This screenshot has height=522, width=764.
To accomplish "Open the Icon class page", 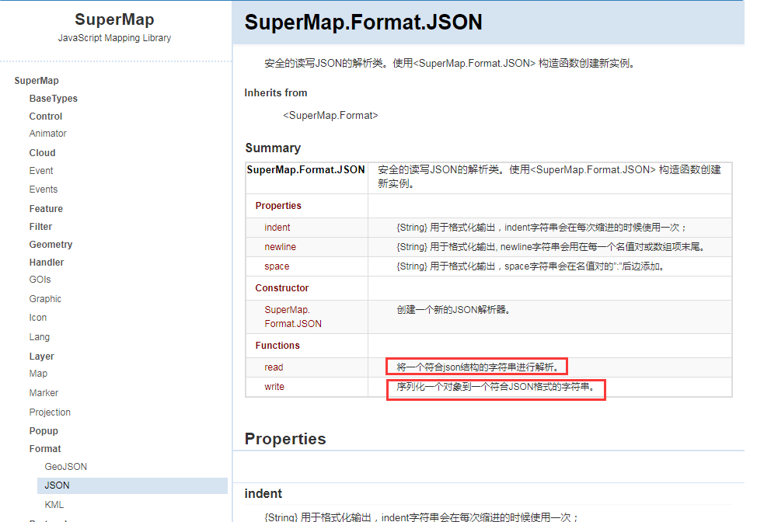I will click(38, 318).
